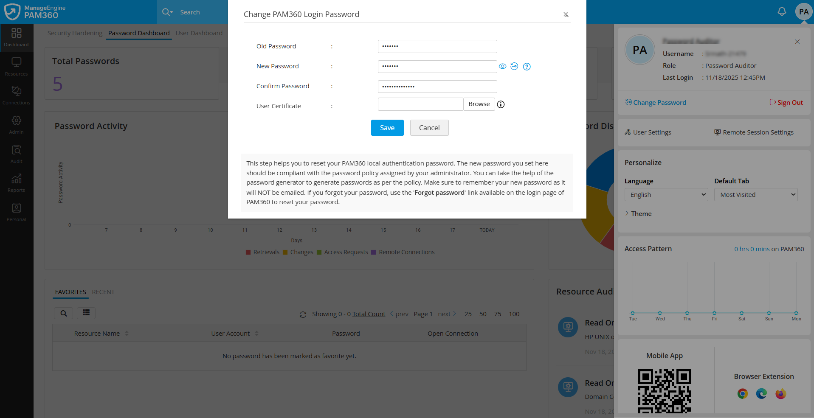Open notifications bell icon

[782, 12]
